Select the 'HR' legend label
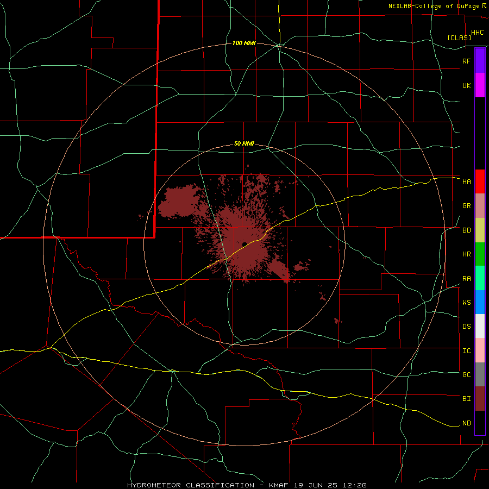This screenshot has height=489, width=489. pos(466,254)
